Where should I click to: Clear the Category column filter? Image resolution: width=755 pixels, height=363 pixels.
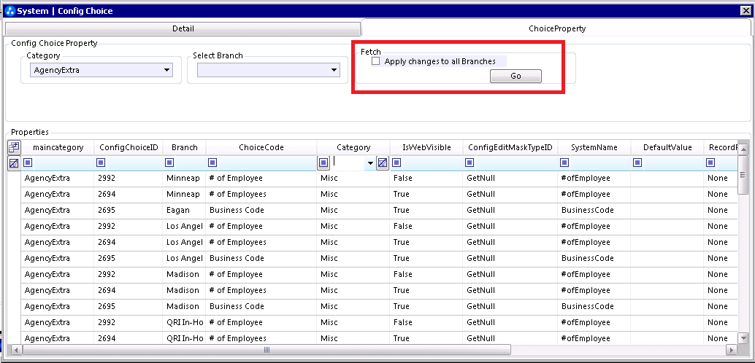tap(383, 163)
